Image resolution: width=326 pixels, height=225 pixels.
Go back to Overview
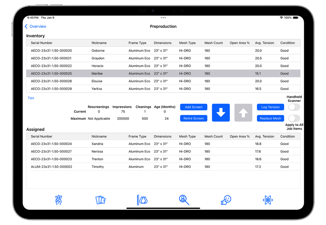[35, 26]
